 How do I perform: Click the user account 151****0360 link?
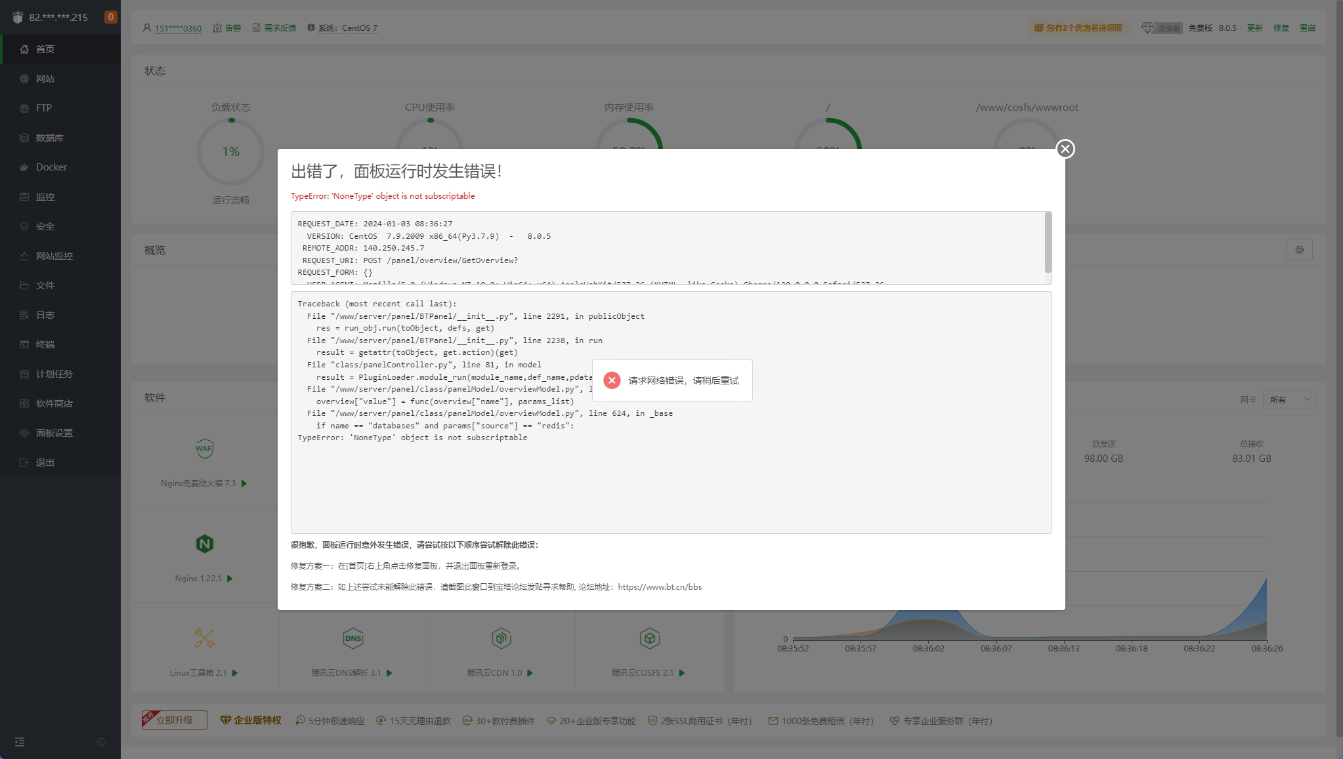(178, 28)
